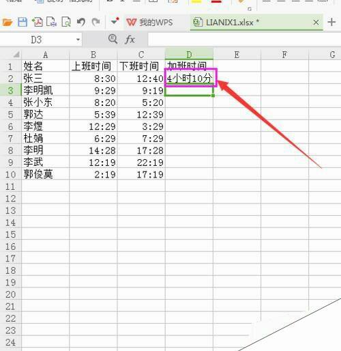Viewport: 341px width, 351px height.
Task: Click the Name Box showing D3
Action: pyautogui.click(x=36, y=40)
